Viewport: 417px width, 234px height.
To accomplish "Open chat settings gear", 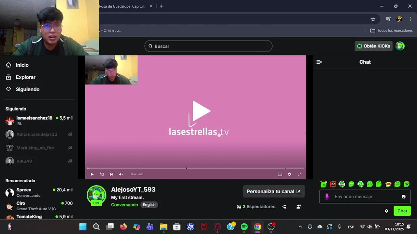I will point(386,211).
